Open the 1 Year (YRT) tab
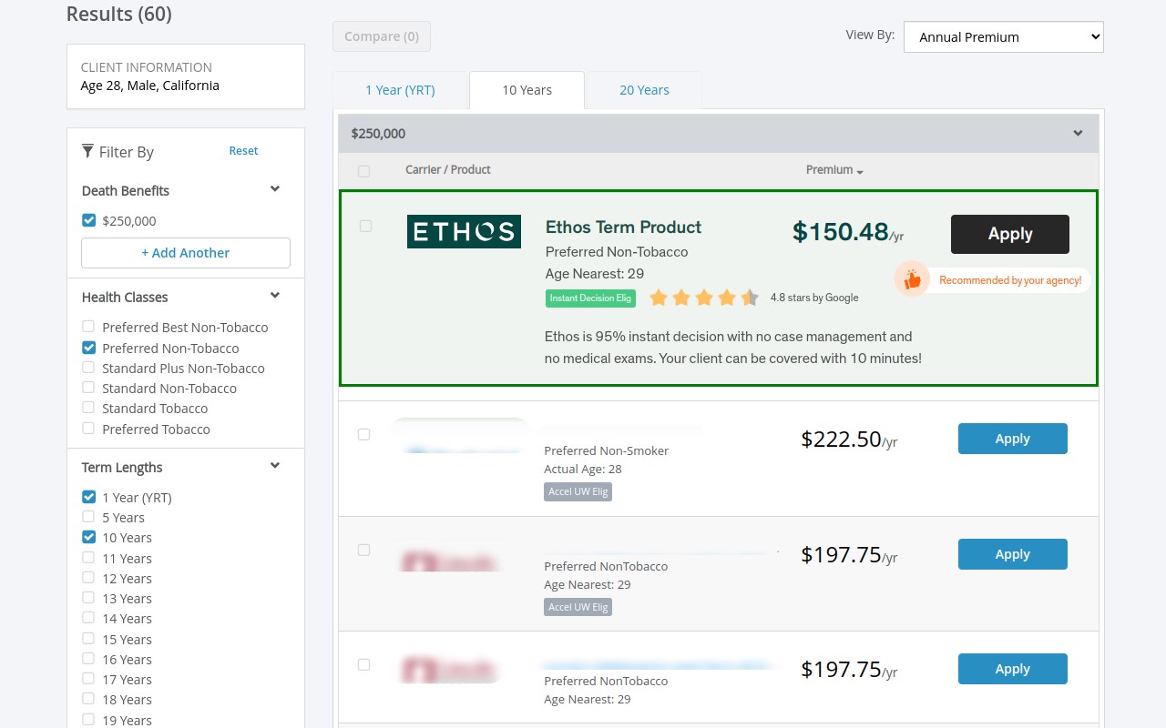Image resolution: width=1166 pixels, height=728 pixels. pos(400,90)
